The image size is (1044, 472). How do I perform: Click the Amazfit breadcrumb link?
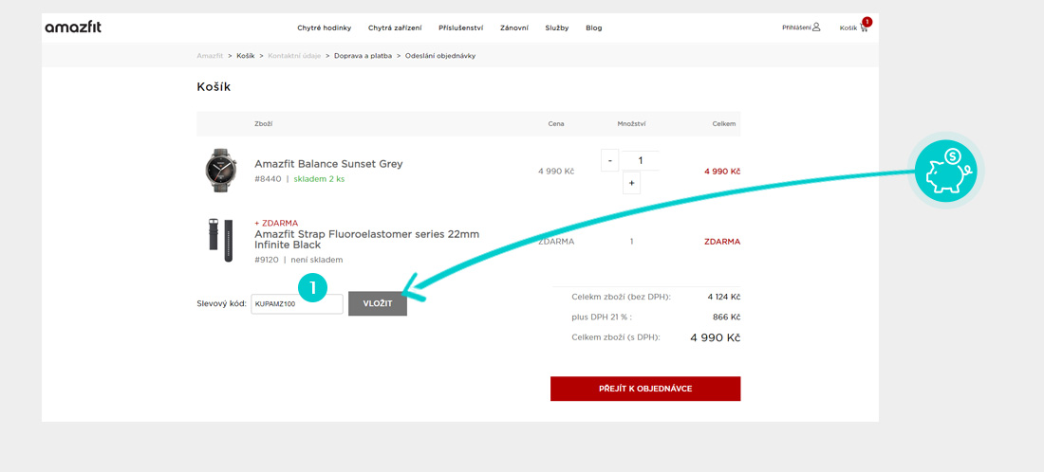(210, 56)
